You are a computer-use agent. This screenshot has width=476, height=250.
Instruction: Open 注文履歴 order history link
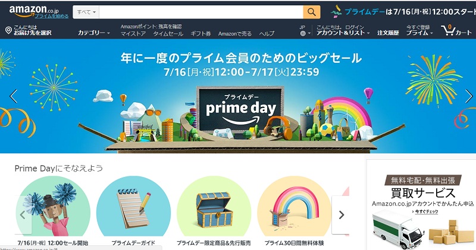point(388,33)
